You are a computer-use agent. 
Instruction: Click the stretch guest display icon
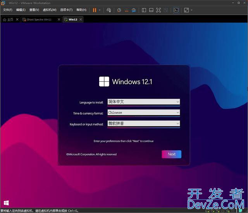point(186,10)
